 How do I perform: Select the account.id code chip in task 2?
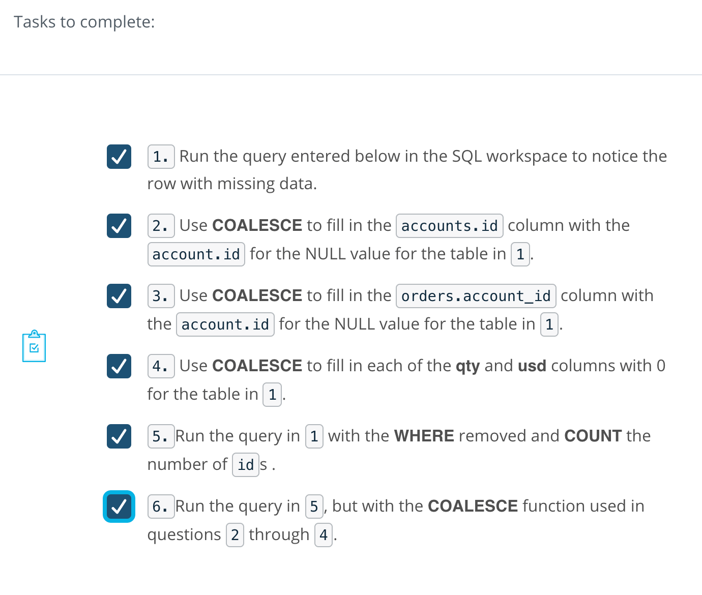coord(196,254)
